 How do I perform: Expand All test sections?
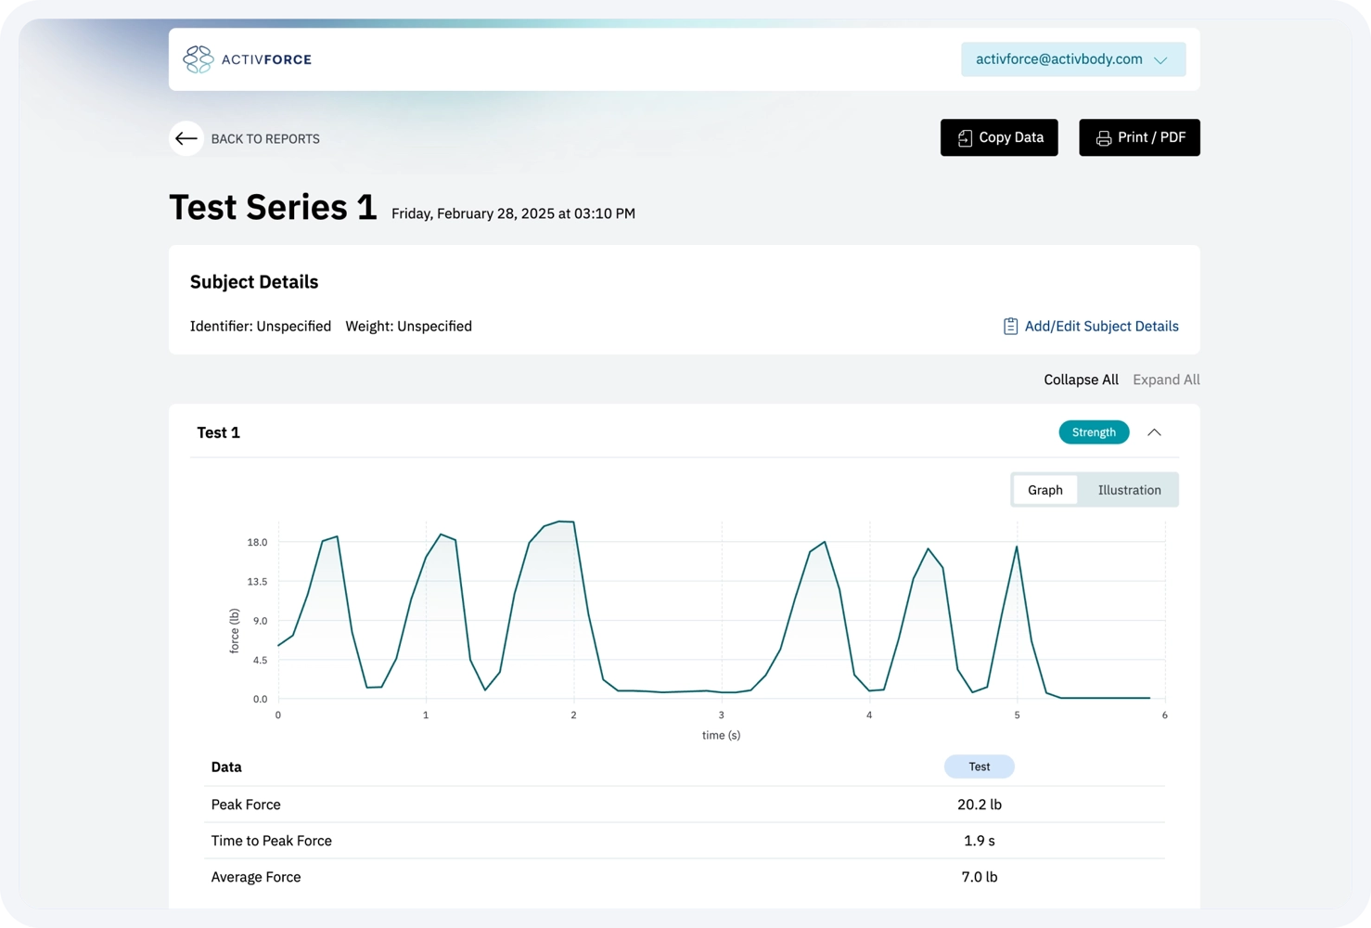(1166, 380)
